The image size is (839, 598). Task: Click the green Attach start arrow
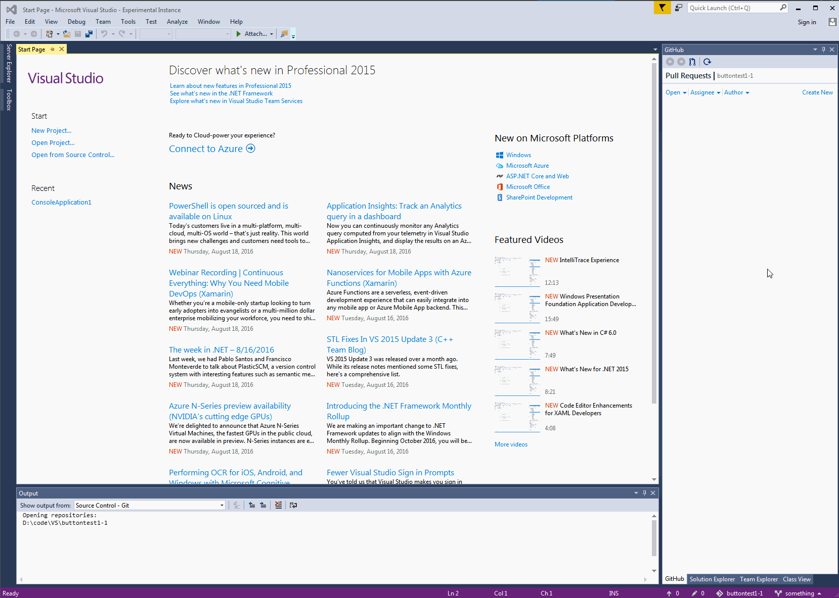[239, 34]
